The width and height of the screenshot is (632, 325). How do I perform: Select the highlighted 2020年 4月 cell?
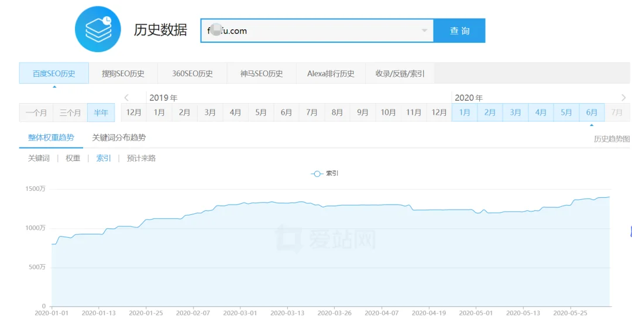541,112
